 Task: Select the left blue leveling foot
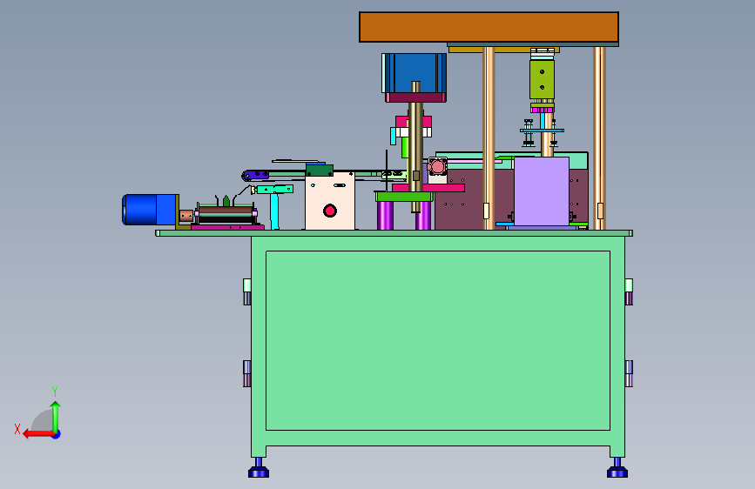[259, 469]
